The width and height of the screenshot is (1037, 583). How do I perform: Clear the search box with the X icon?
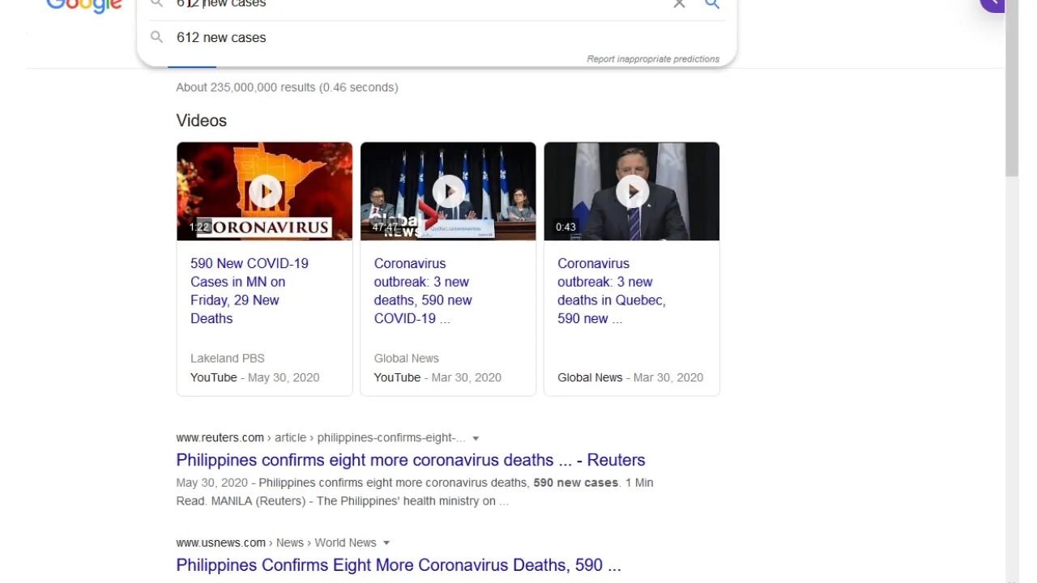click(679, 4)
